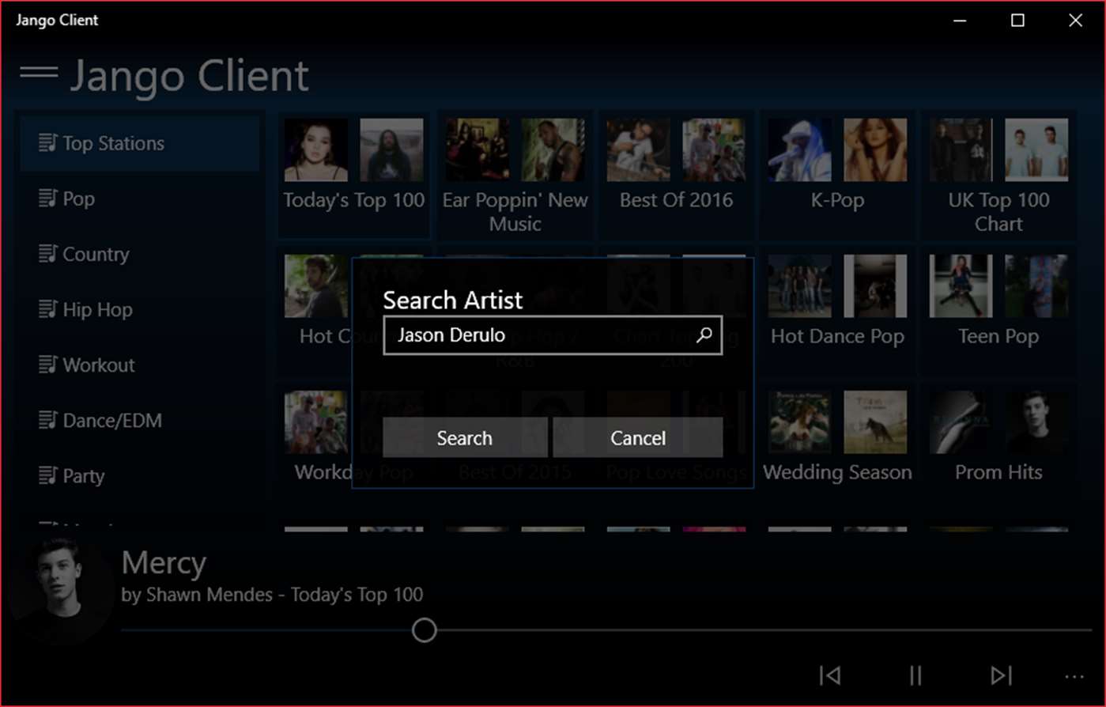The image size is (1106, 707).
Task: Click 'by Shawn Mendes - Today's Top 100' text
Action: pyautogui.click(x=272, y=595)
